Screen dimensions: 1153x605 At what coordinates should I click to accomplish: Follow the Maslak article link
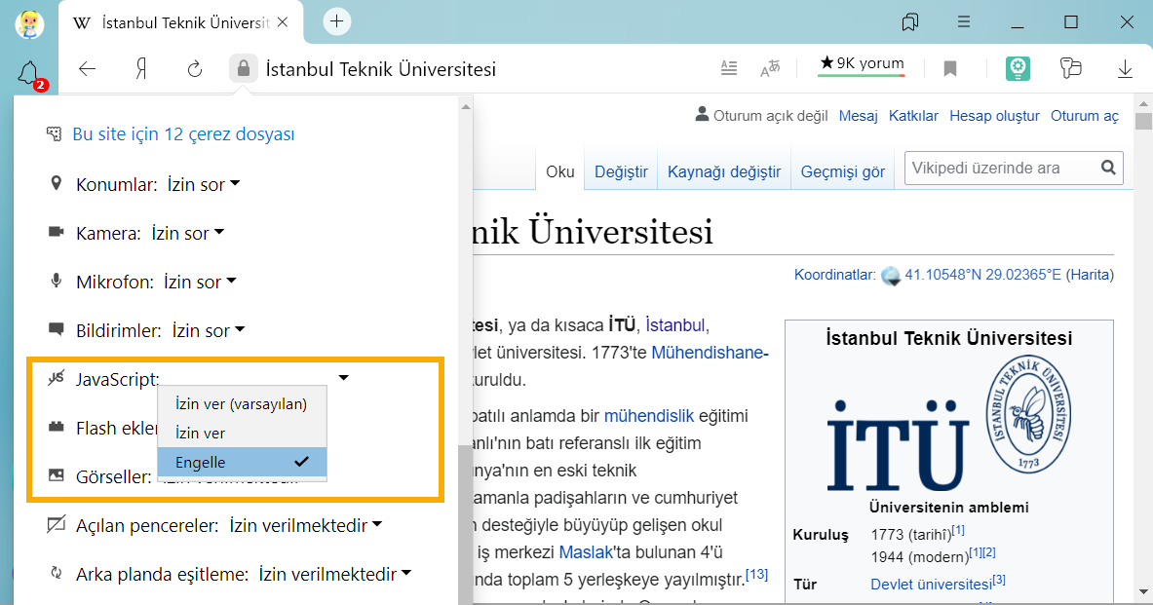[x=586, y=552]
